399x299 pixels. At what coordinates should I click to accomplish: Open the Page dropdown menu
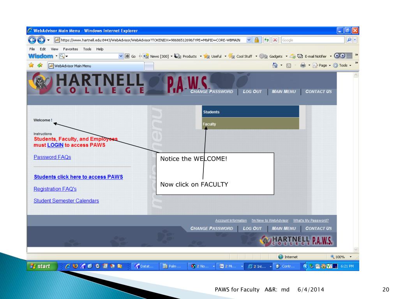(x=321, y=65)
